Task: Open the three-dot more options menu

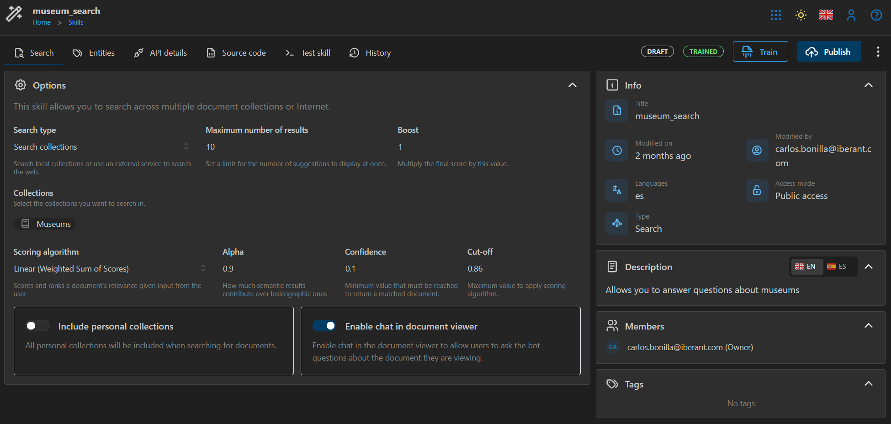Action: coord(878,52)
